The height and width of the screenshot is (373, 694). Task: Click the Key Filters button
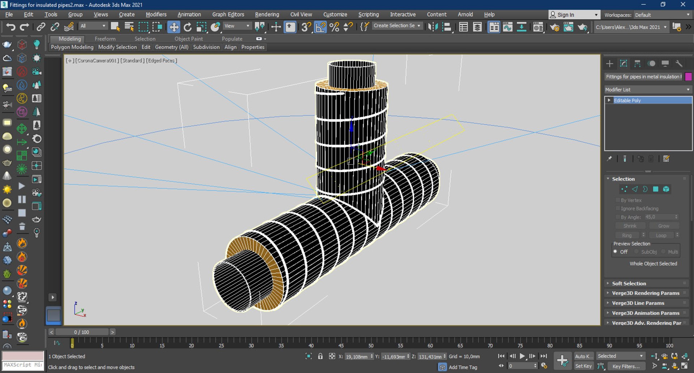click(x=625, y=366)
